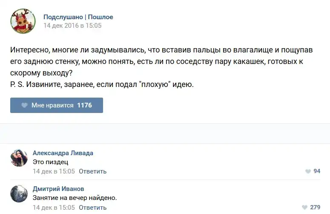The image size is (330, 214).
Task: Click the 94 like count on first comment
Action: (316, 171)
